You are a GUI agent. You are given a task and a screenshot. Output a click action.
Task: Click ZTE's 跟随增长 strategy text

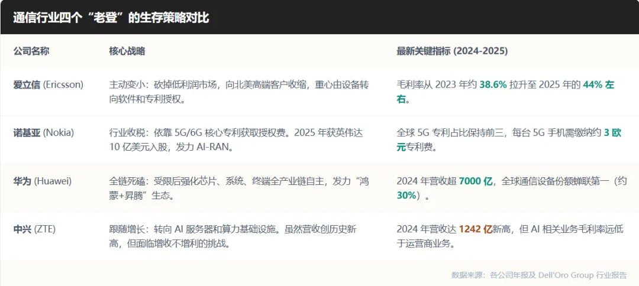pos(233,236)
